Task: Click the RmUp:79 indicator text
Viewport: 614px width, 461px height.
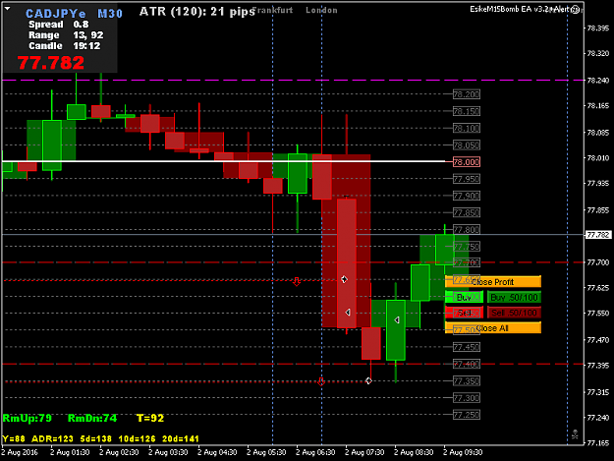Action: pyautogui.click(x=28, y=419)
